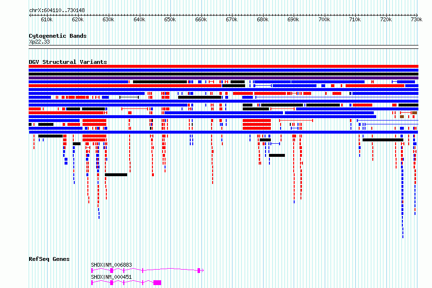
Task: Click the 620k ruler tick label
Action: pos(77,19)
